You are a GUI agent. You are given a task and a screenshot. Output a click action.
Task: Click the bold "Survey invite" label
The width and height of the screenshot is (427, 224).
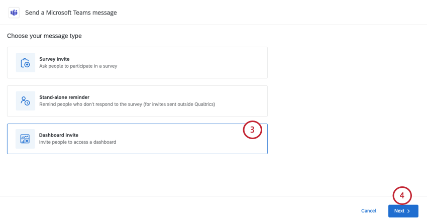[54, 59]
